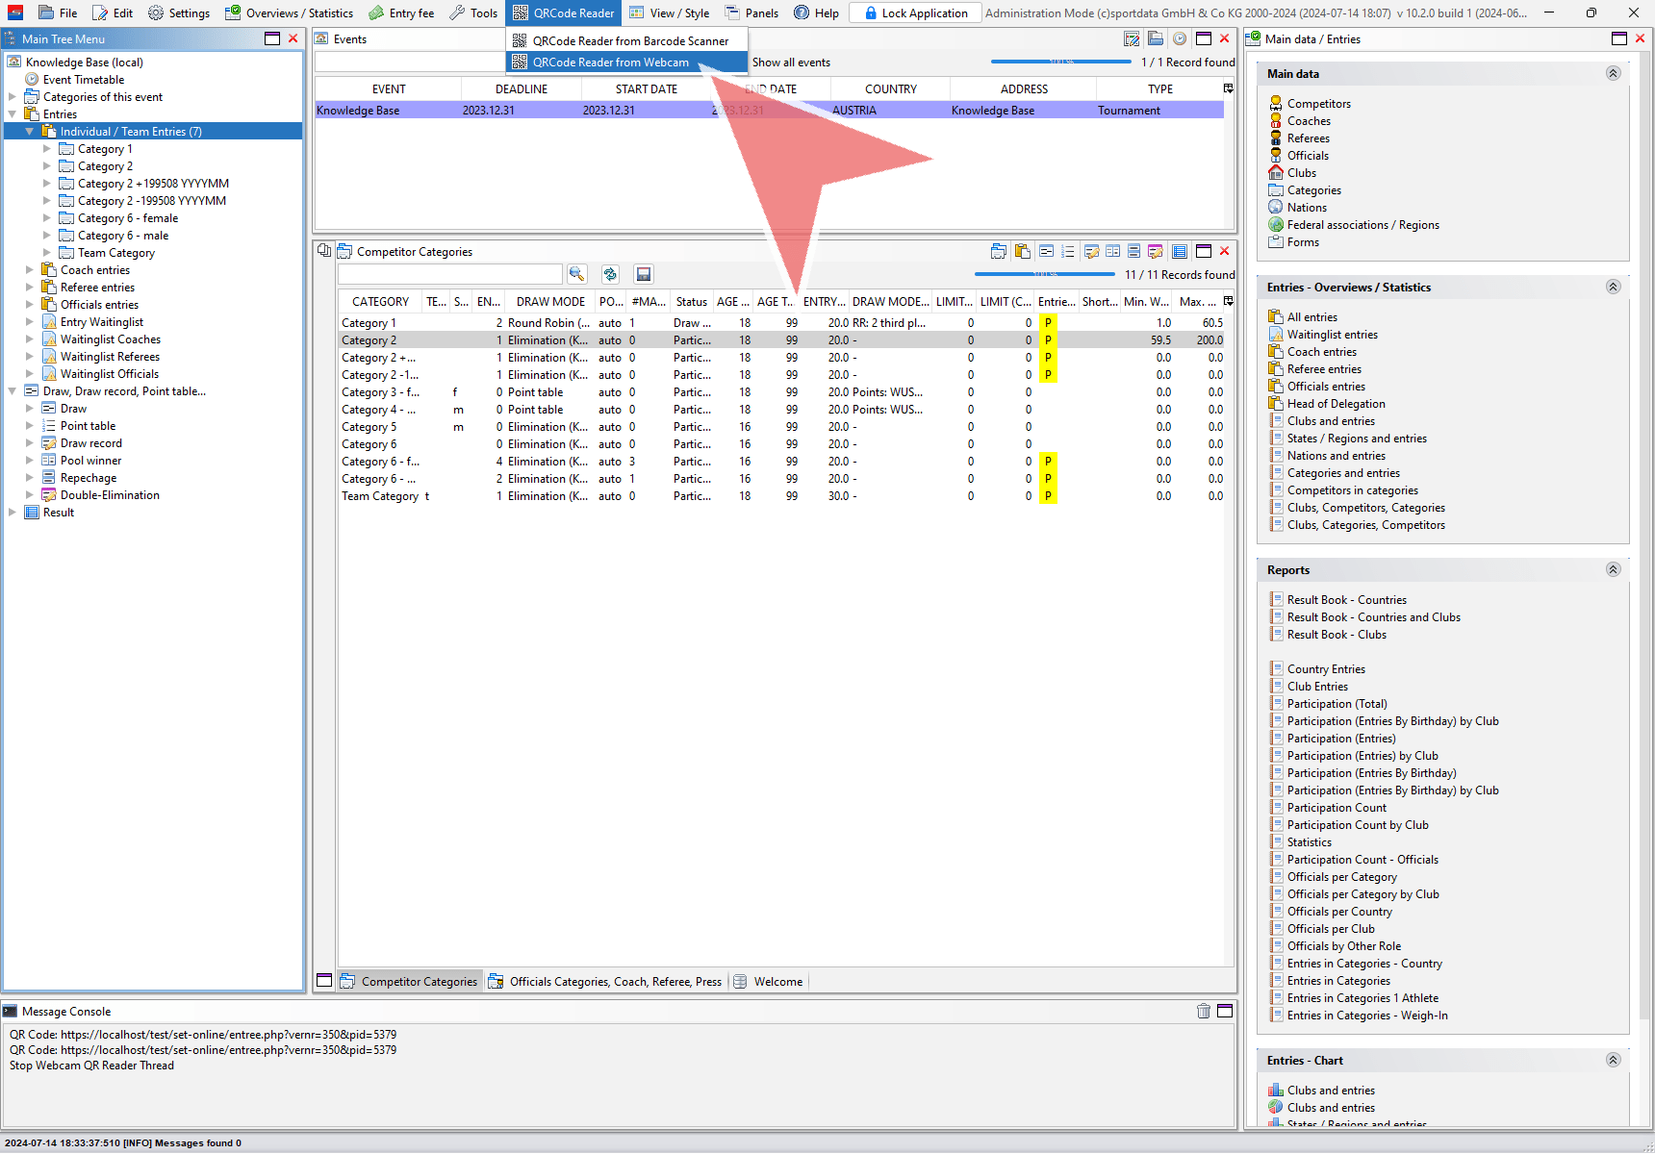
Task: Click the clock icon in Events panel
Action: (x=1179, y=38)
